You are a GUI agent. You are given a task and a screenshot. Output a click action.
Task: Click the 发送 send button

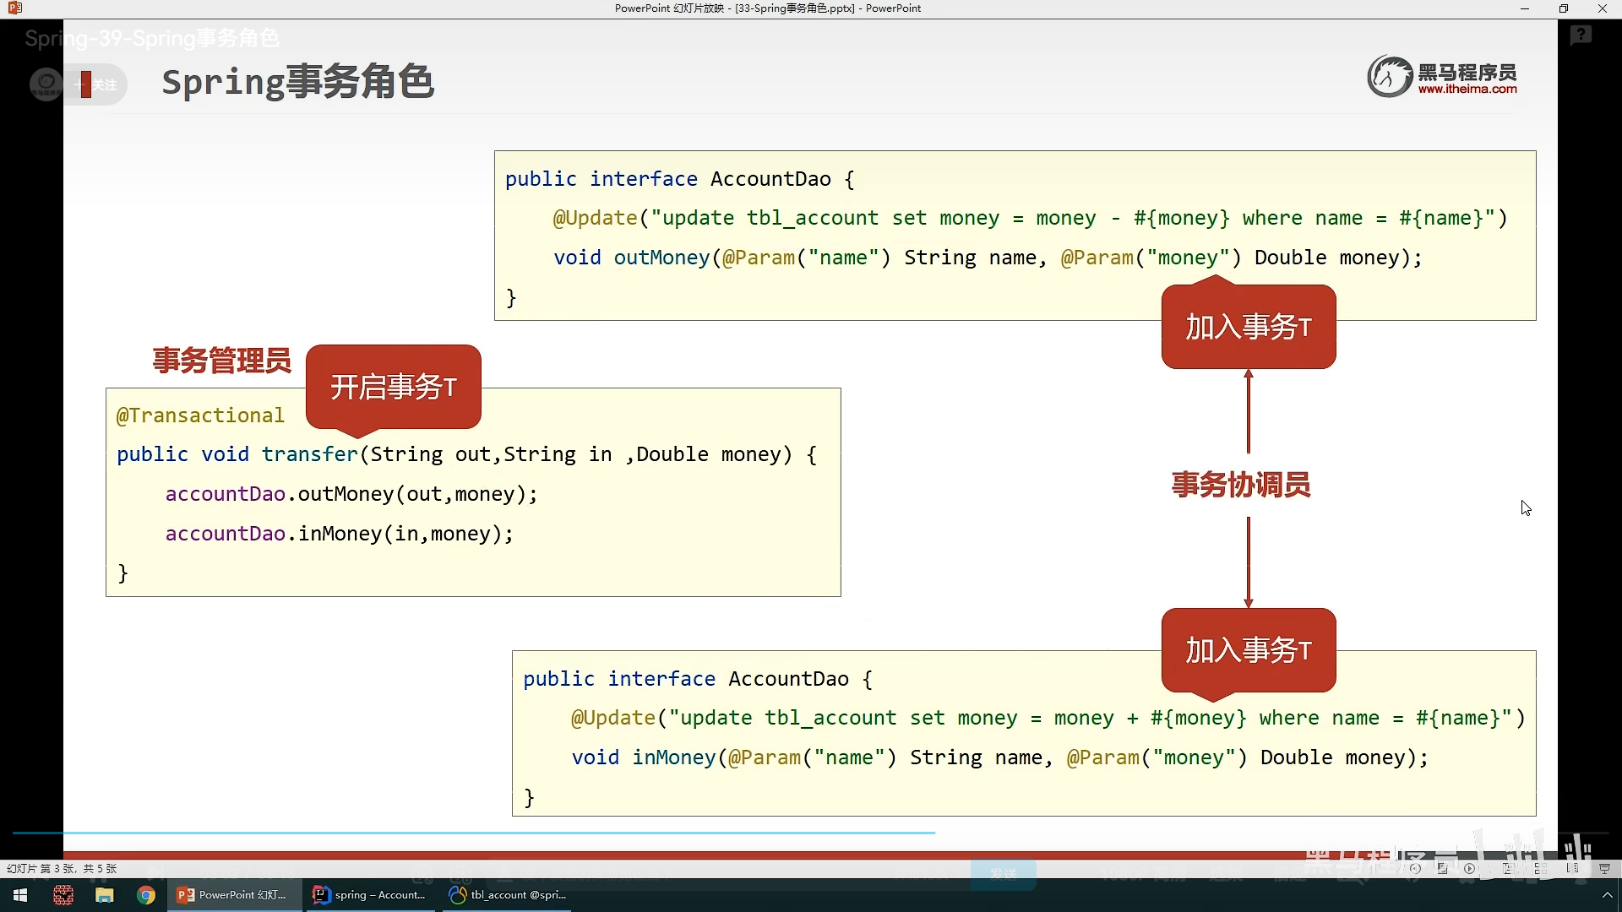[1003, 873]
